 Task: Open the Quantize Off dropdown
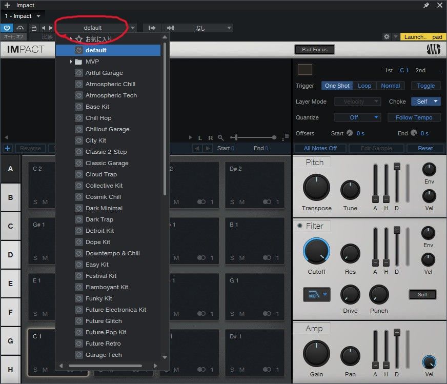coord(357,117)
